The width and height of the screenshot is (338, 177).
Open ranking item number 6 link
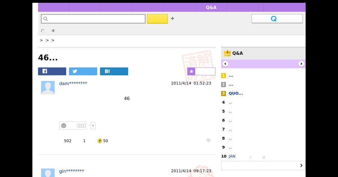tap(230, 121)
